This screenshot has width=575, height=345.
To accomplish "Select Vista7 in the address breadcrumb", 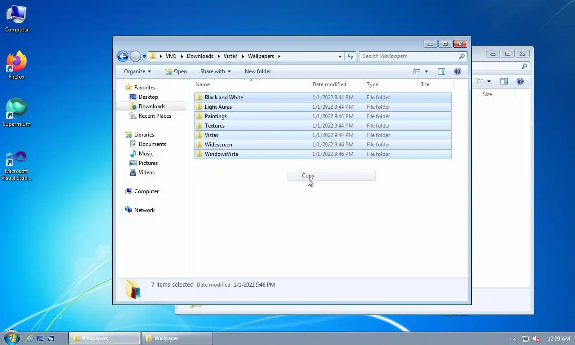I will pyautogui.click(x=230, y=56).
